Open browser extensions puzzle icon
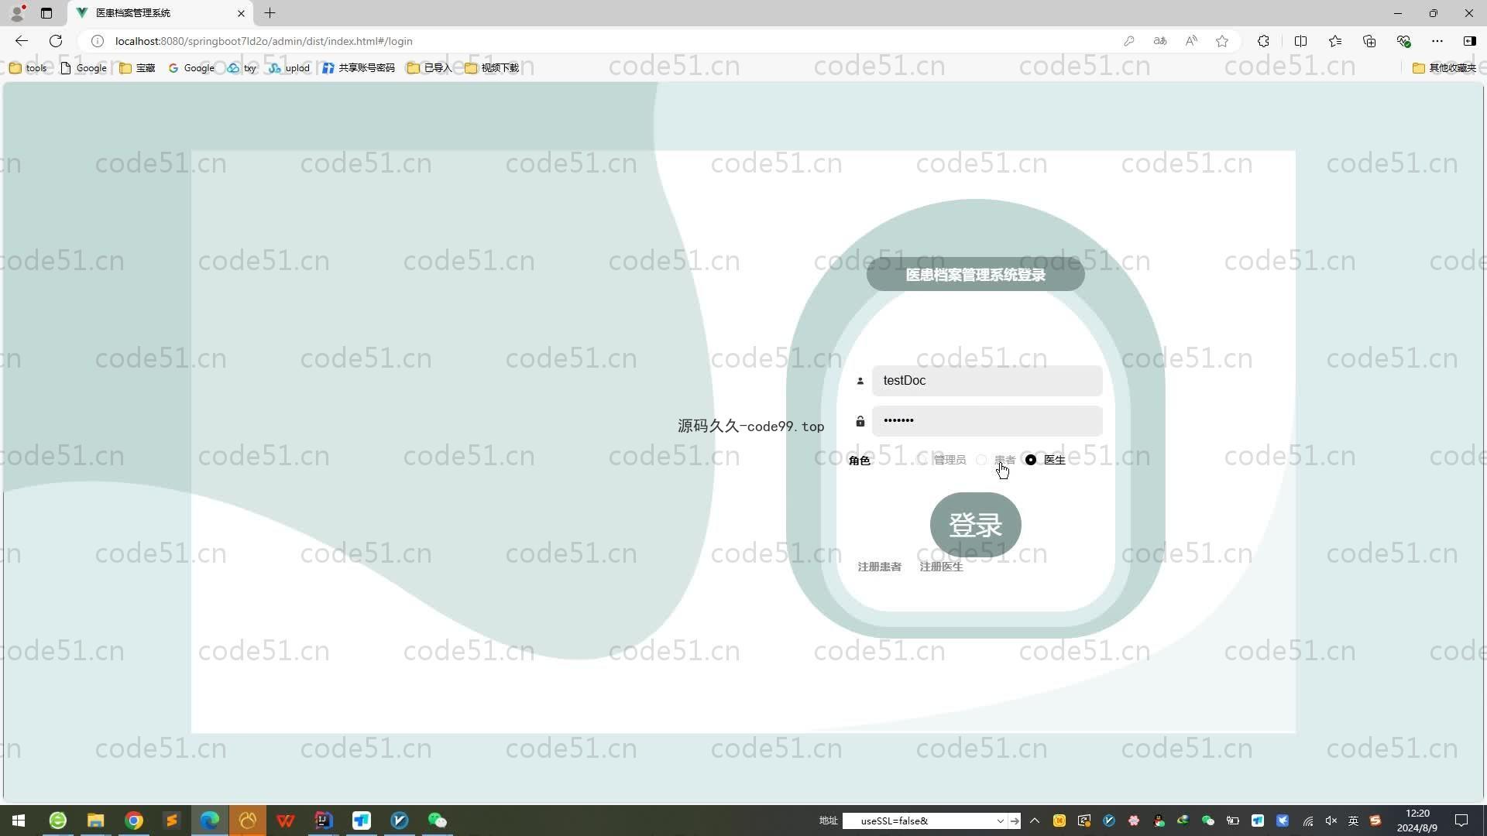 tap(1263, 41)
